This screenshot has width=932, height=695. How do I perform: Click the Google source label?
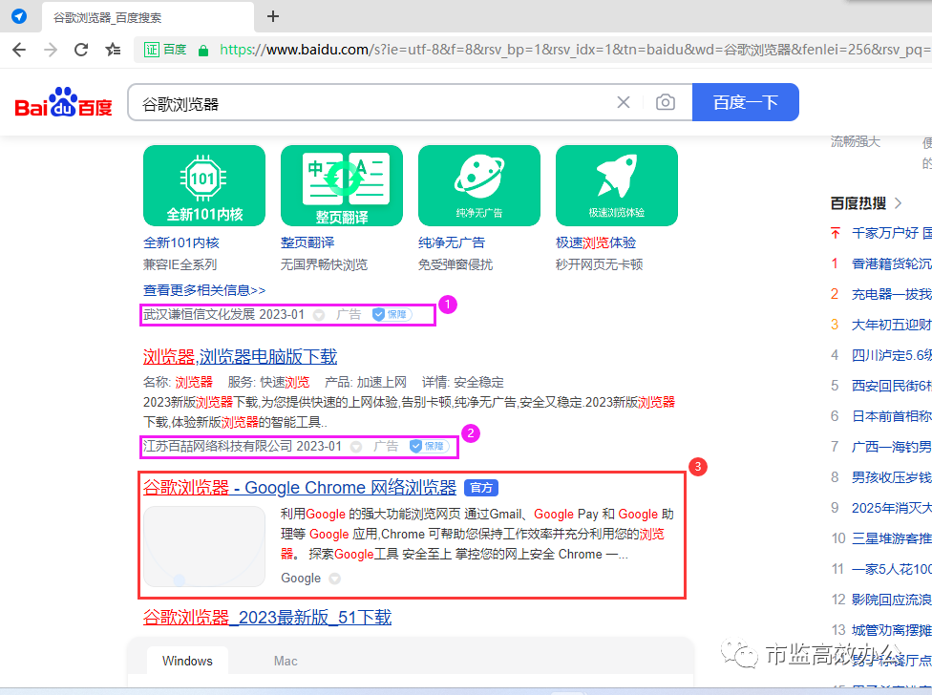[x=301, y=578]
